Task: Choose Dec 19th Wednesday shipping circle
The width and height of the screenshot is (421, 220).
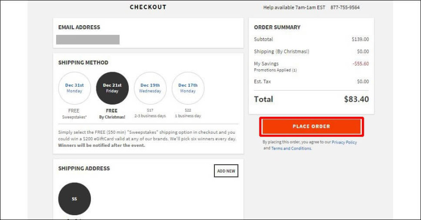Action: 150,88
